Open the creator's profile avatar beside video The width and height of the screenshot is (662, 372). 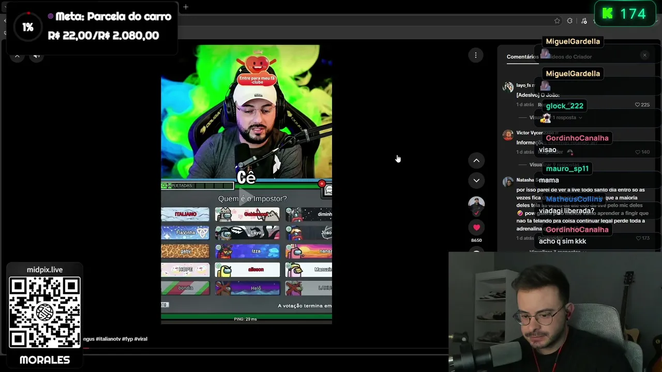pyautogui.click(x=476, y=205)
